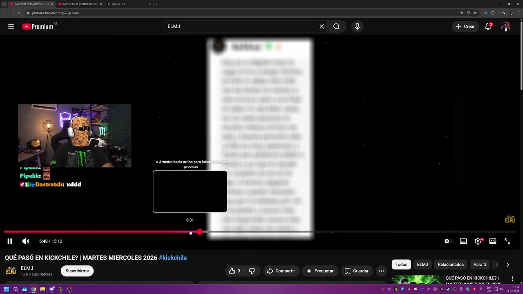Open the browser zoom indicator
Screen dimensions: 523x294
click(462, 13)
